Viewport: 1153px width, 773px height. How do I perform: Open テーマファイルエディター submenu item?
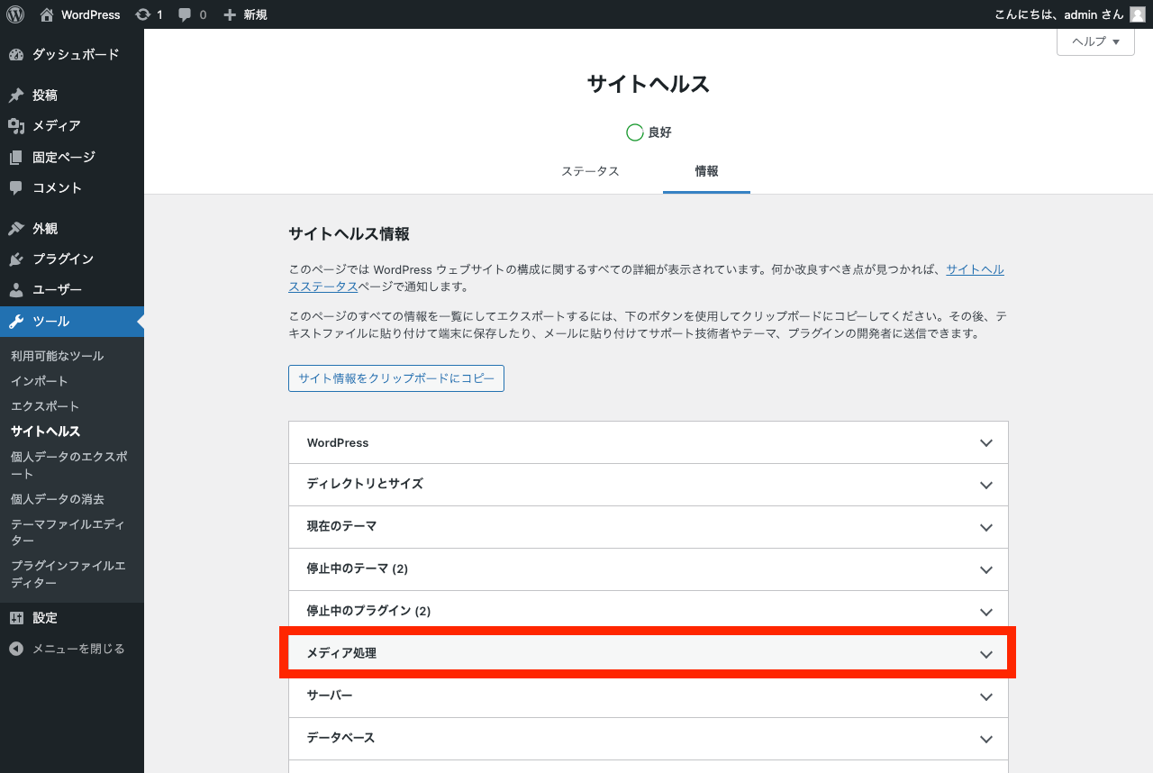click(x=68, y=532)
